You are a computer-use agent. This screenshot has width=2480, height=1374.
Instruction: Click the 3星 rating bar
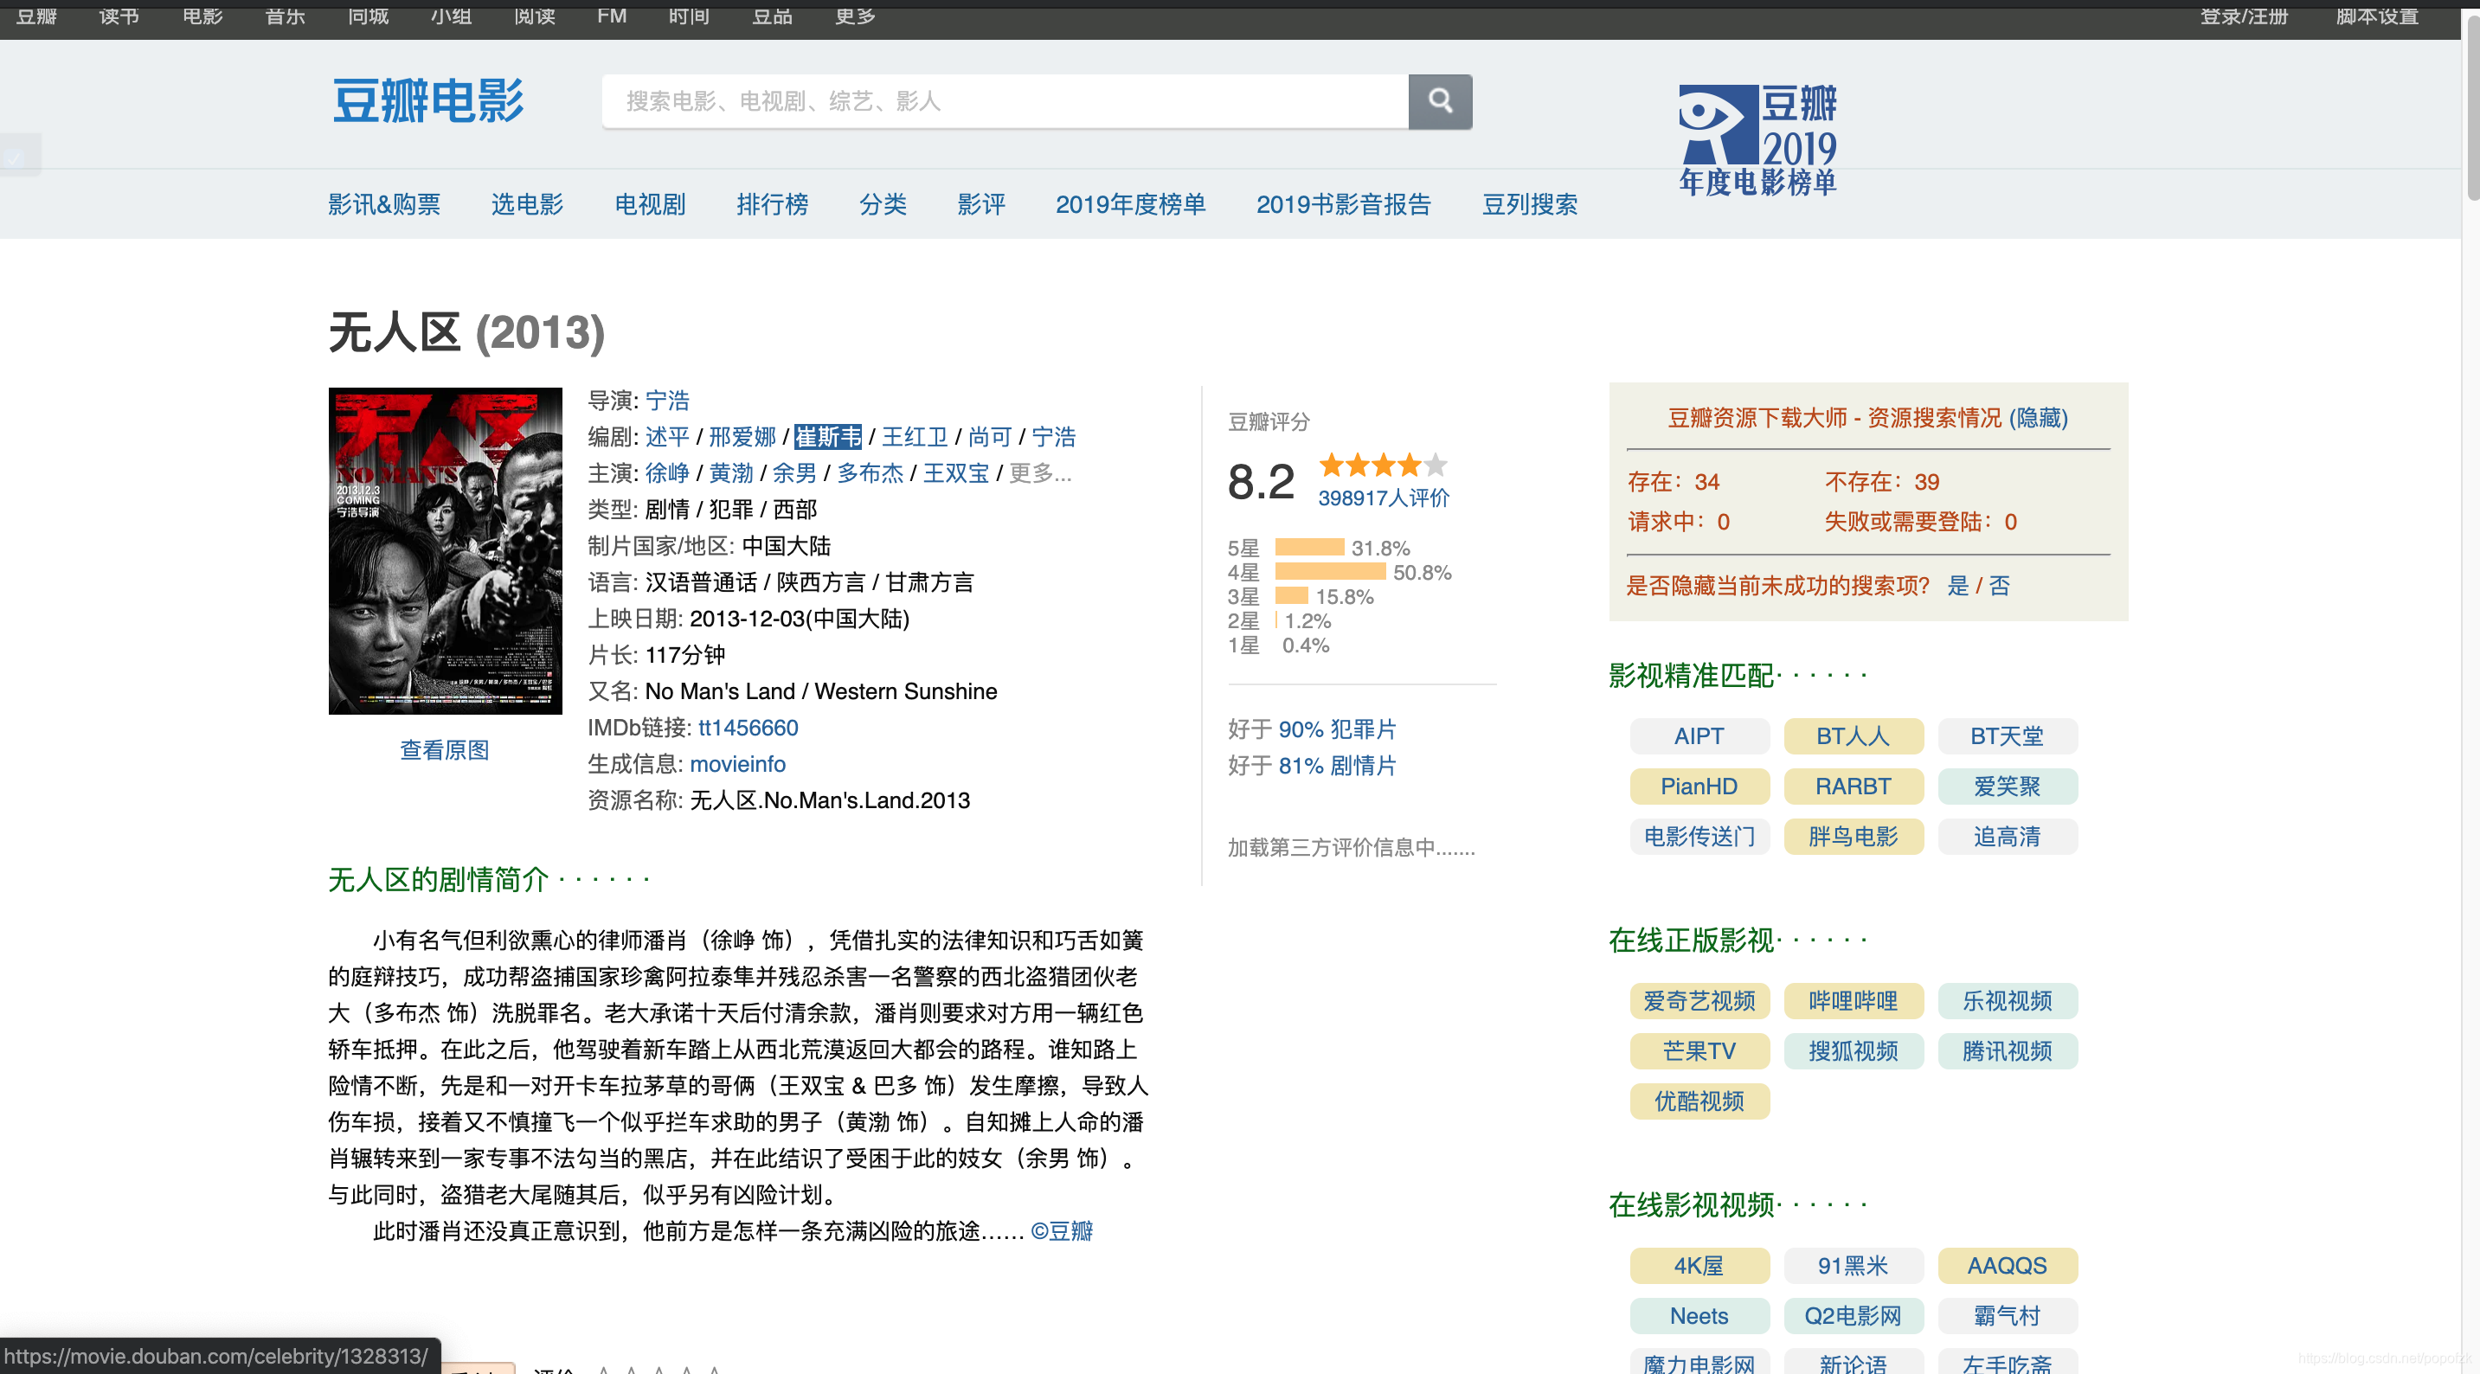pyautogui.click(x=1292, y=595)
